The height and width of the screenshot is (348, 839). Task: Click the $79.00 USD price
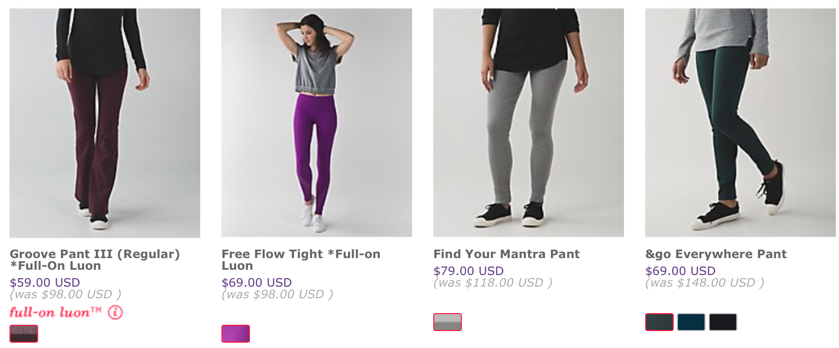click(x=469, y=271)
